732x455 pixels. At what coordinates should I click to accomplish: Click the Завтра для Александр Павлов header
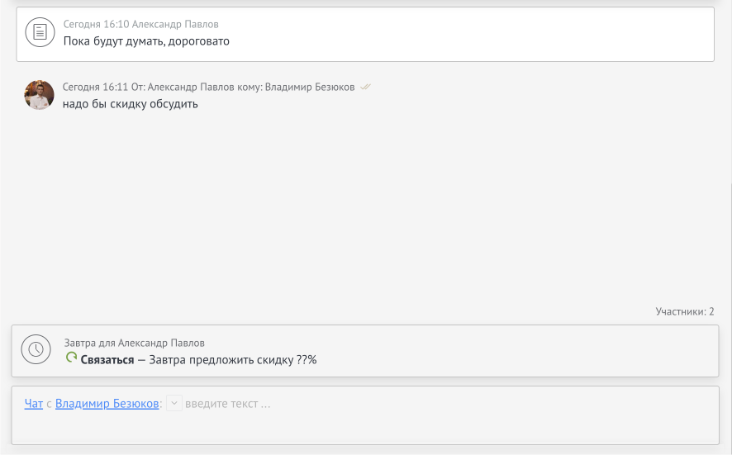click(134, 343)
